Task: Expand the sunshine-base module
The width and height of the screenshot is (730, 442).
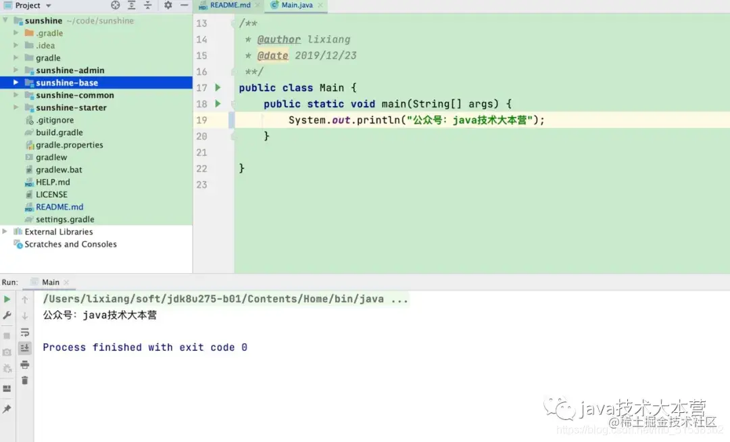Action: (16, 82)
